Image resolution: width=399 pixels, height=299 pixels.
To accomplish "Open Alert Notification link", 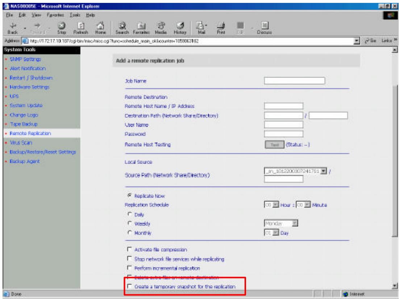I will pos(28,68).
